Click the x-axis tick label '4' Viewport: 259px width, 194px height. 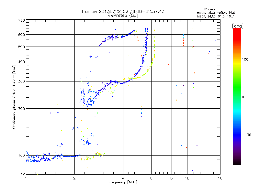coord(123,178)
